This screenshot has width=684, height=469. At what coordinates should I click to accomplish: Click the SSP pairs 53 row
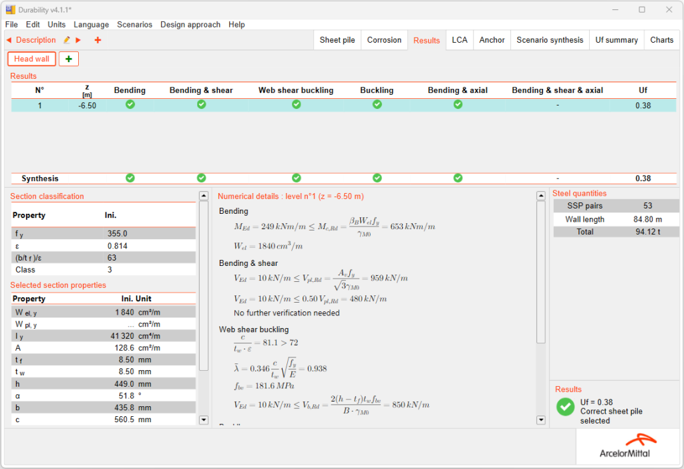point(616,206)
